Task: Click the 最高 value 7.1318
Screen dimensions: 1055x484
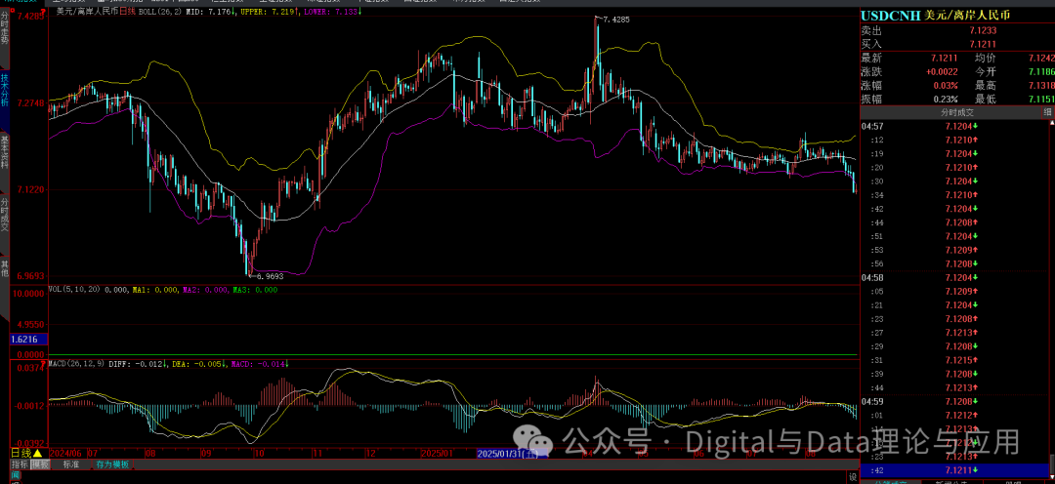Action: [1041, 86]
